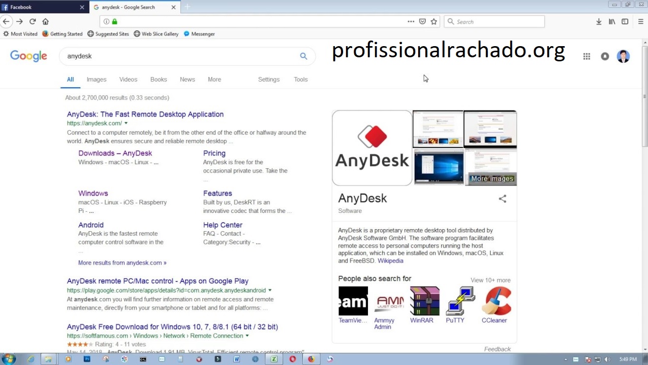Image resolution: width=648 pixels, height=365 pixels.
Task: Click the browser forward arrow
Action: point(19,21)
